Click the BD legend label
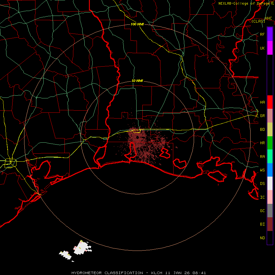Viewport: 275px width, 275px height. click(x=262, y=130)
